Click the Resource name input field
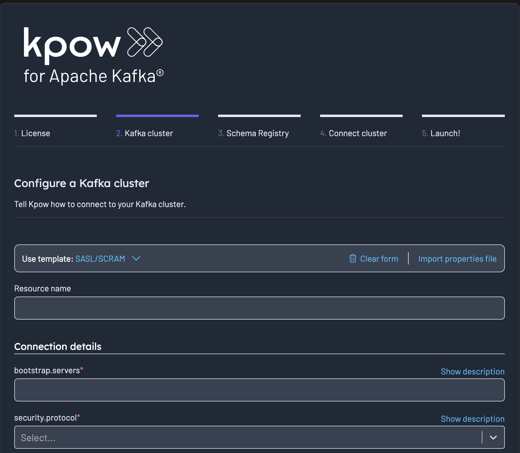The height and width of the screenshot is (453, 520). 259,308
